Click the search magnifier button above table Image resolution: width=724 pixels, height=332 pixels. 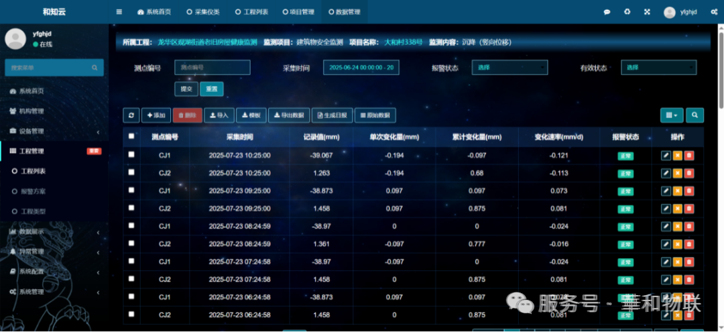point(695,115)
